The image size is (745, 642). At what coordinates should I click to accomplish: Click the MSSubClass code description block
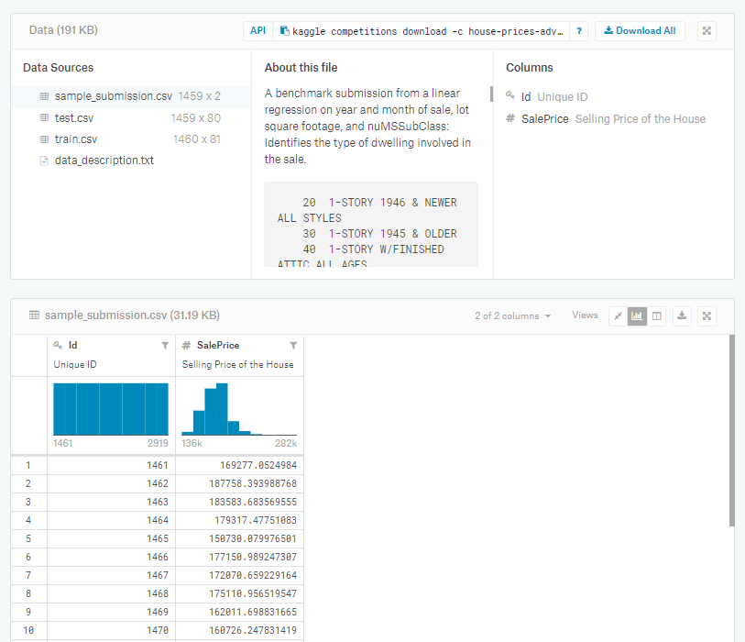click(x=371, y=225)
